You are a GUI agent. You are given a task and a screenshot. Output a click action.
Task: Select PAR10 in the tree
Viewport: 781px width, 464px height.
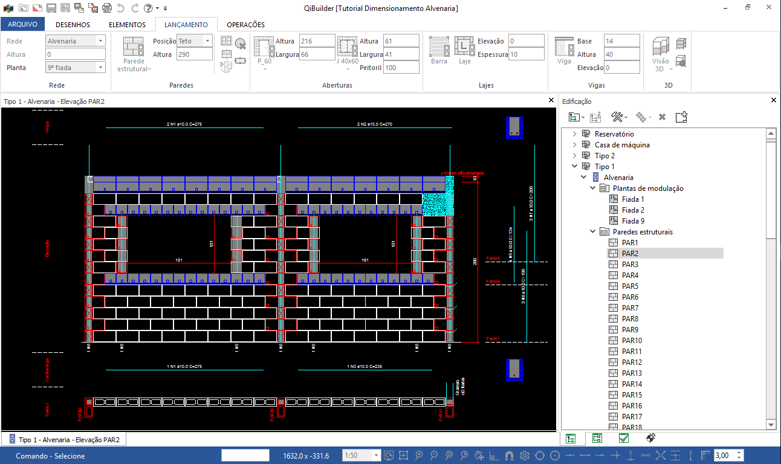[x=632, y=341]
